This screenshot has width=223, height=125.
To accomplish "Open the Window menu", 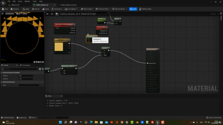I will click(27, 1).
